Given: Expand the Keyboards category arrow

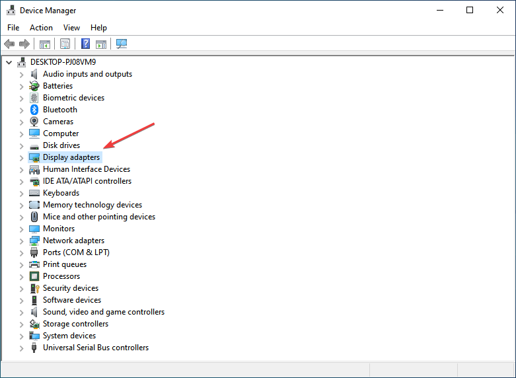Looking at the screenshot, I should point(21,194).
